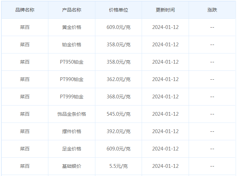Pick the 菜百 brand cell in 黄金价格 row

[x=25, y=27]
